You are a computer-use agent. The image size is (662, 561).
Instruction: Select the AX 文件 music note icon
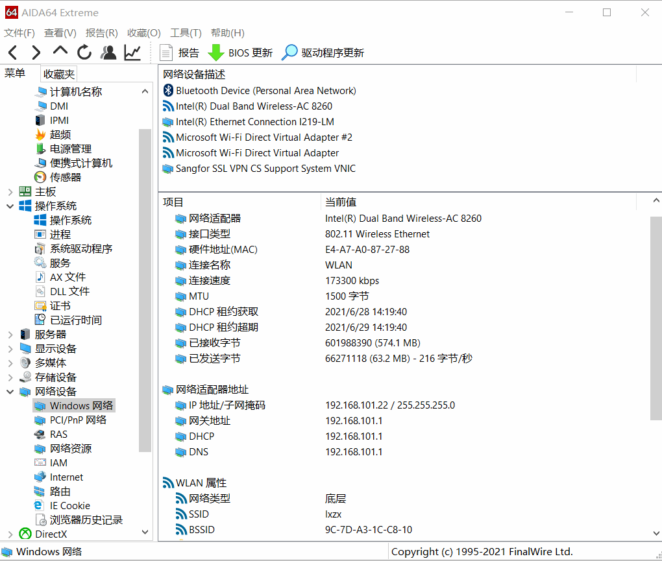tap(40, 278)
